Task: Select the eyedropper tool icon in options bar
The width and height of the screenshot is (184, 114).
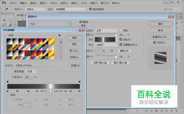Action: coord(6,9)
